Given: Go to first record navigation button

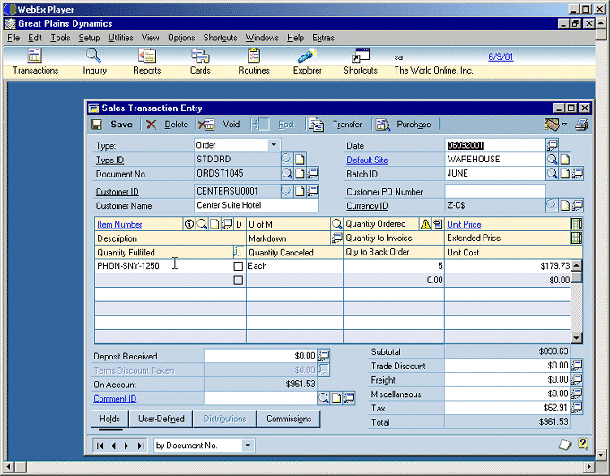Looking at the screenshot, I should point(100,446).
